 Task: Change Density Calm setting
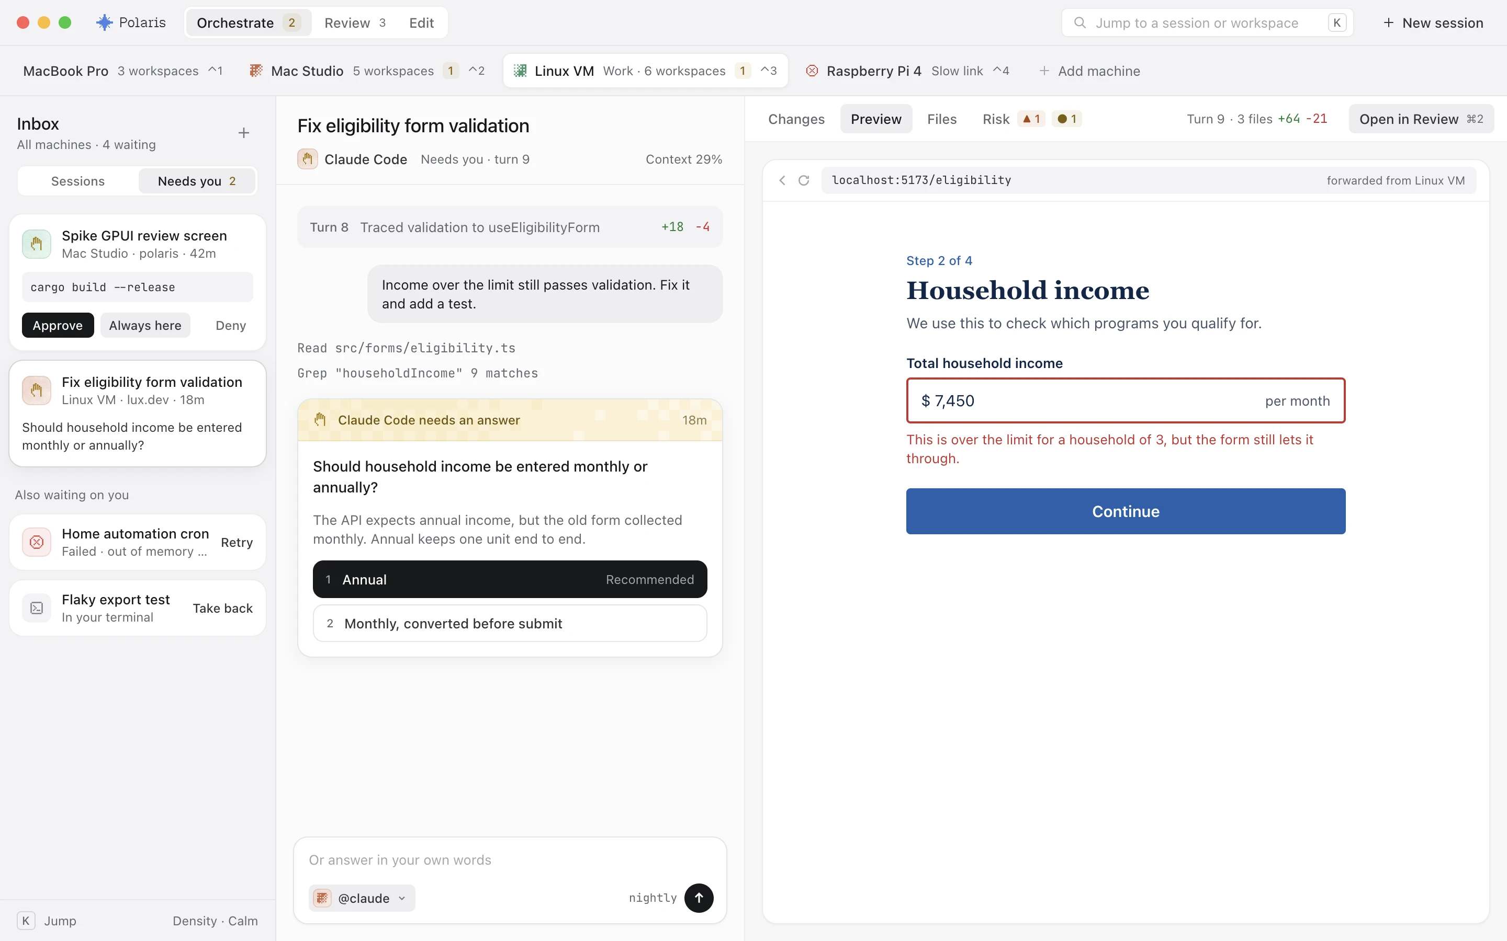pos(215,921)
